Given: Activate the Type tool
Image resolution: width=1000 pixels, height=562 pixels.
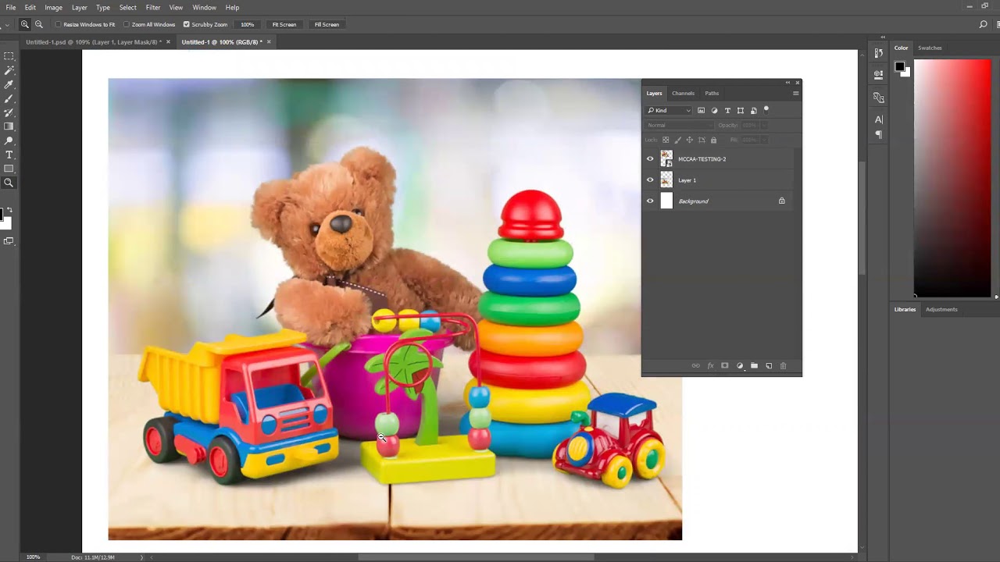Looking at the screenshot, I should (x=9, y=155).
